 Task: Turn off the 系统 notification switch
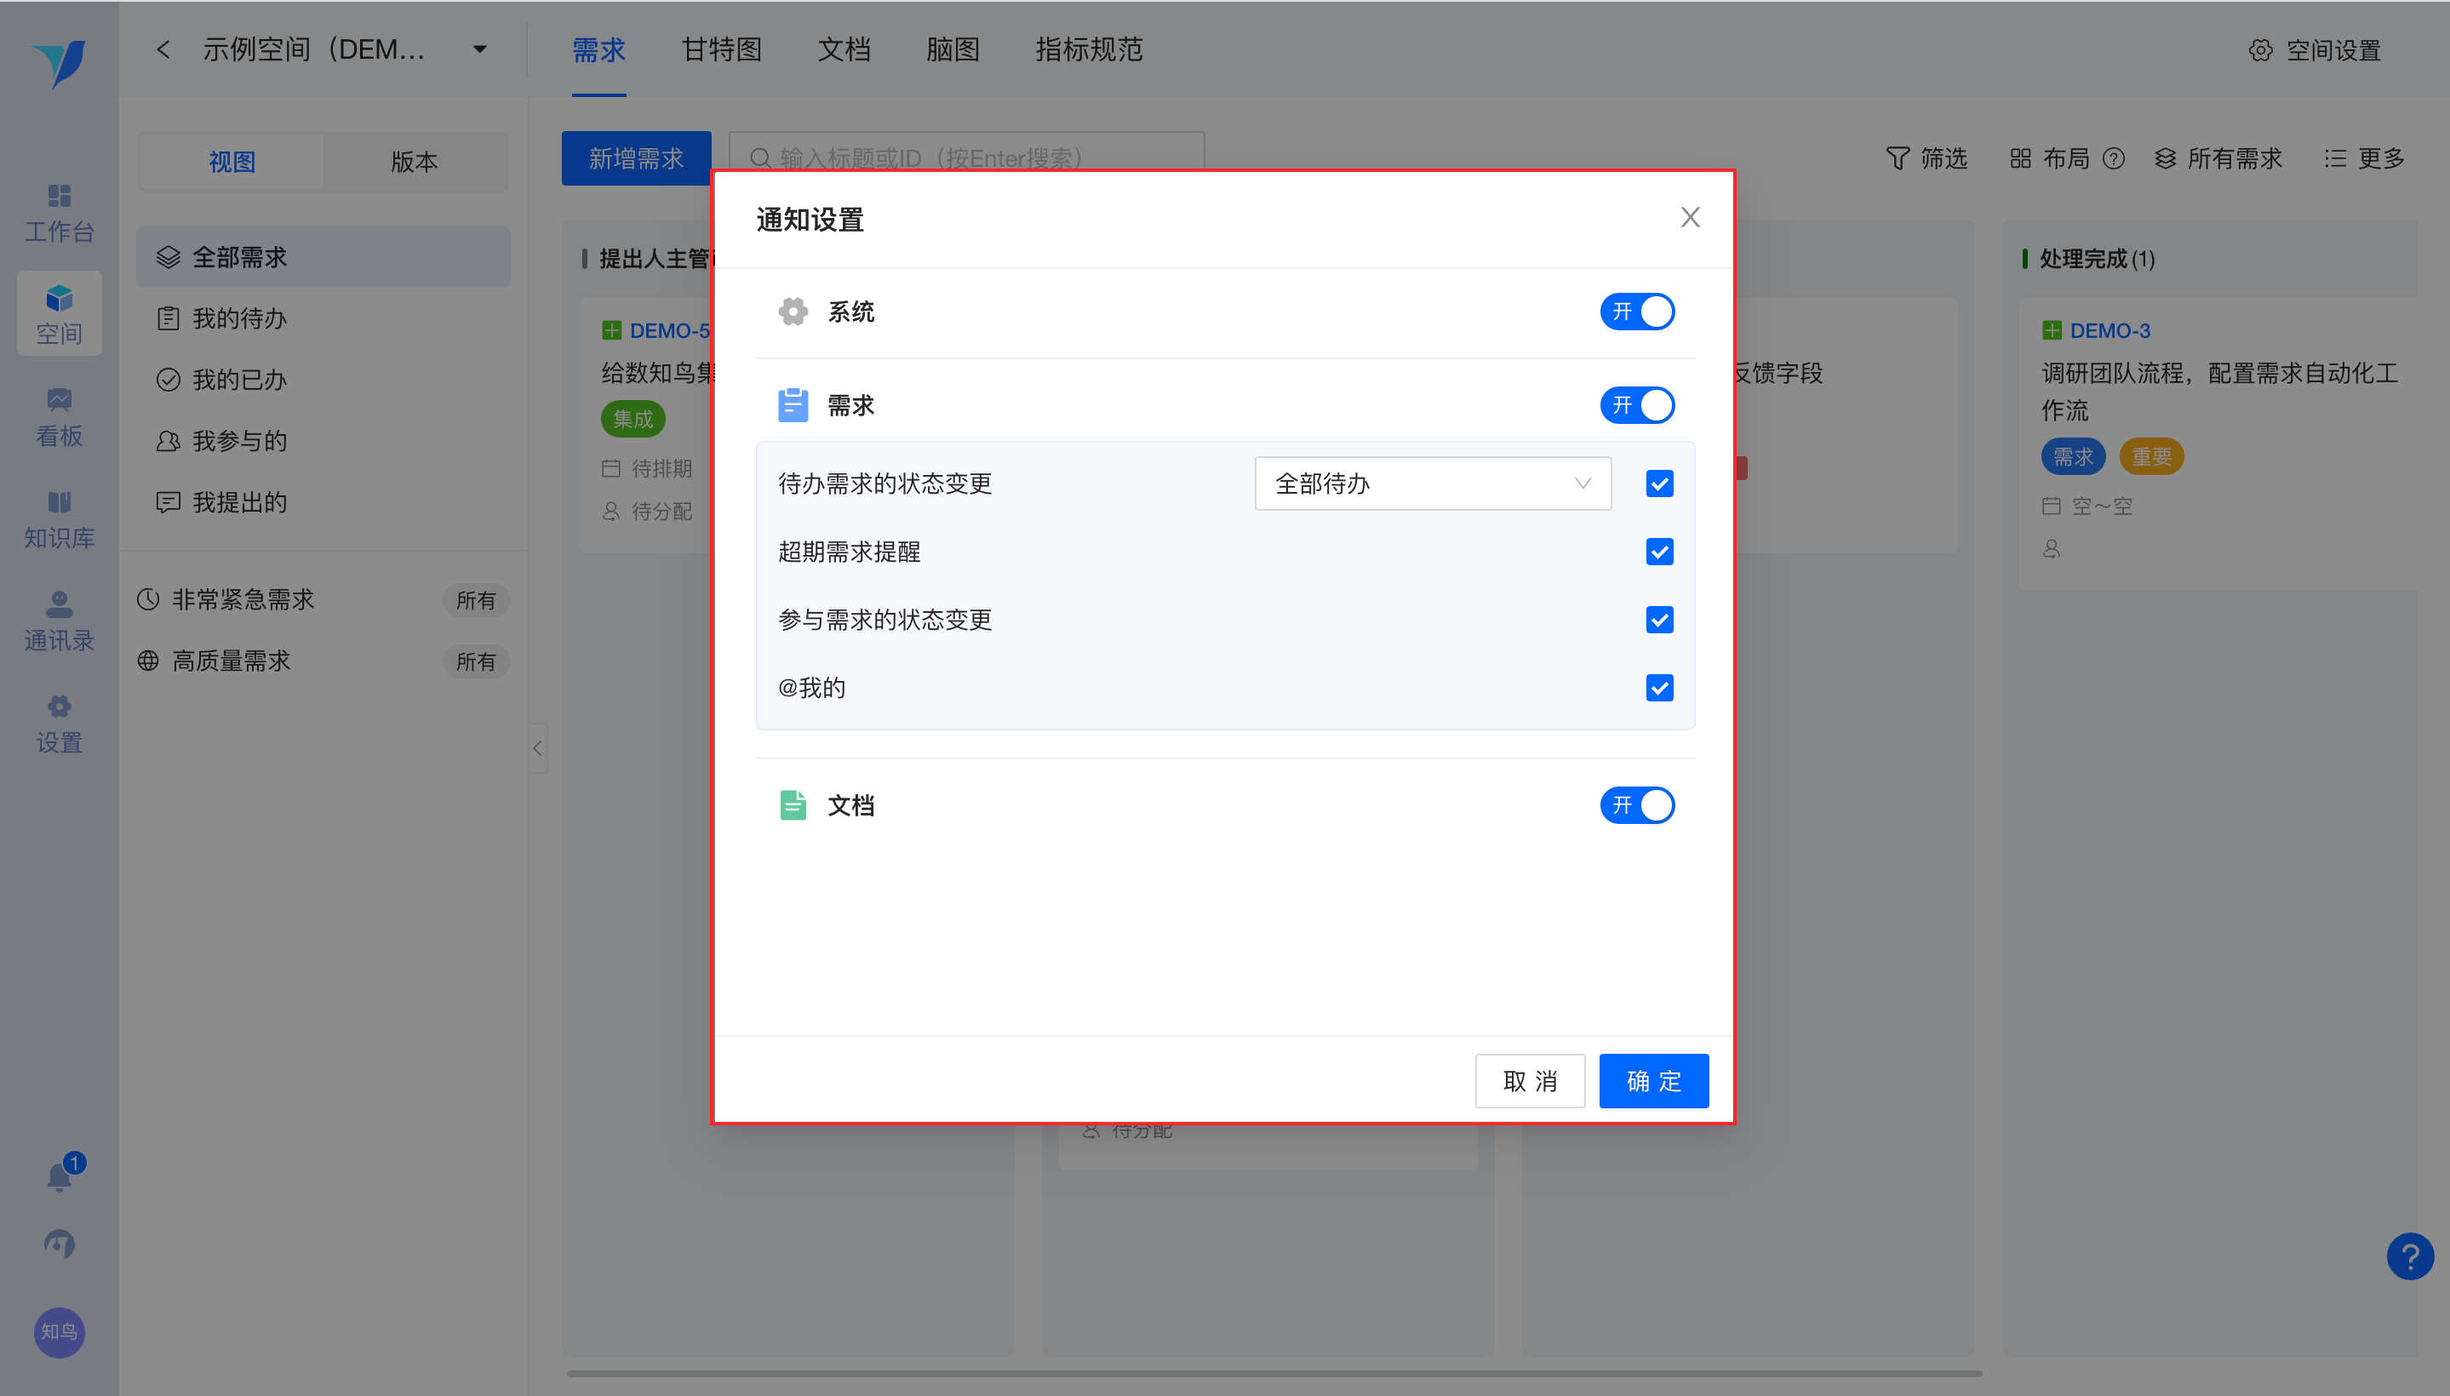(x=1636, y=312)
